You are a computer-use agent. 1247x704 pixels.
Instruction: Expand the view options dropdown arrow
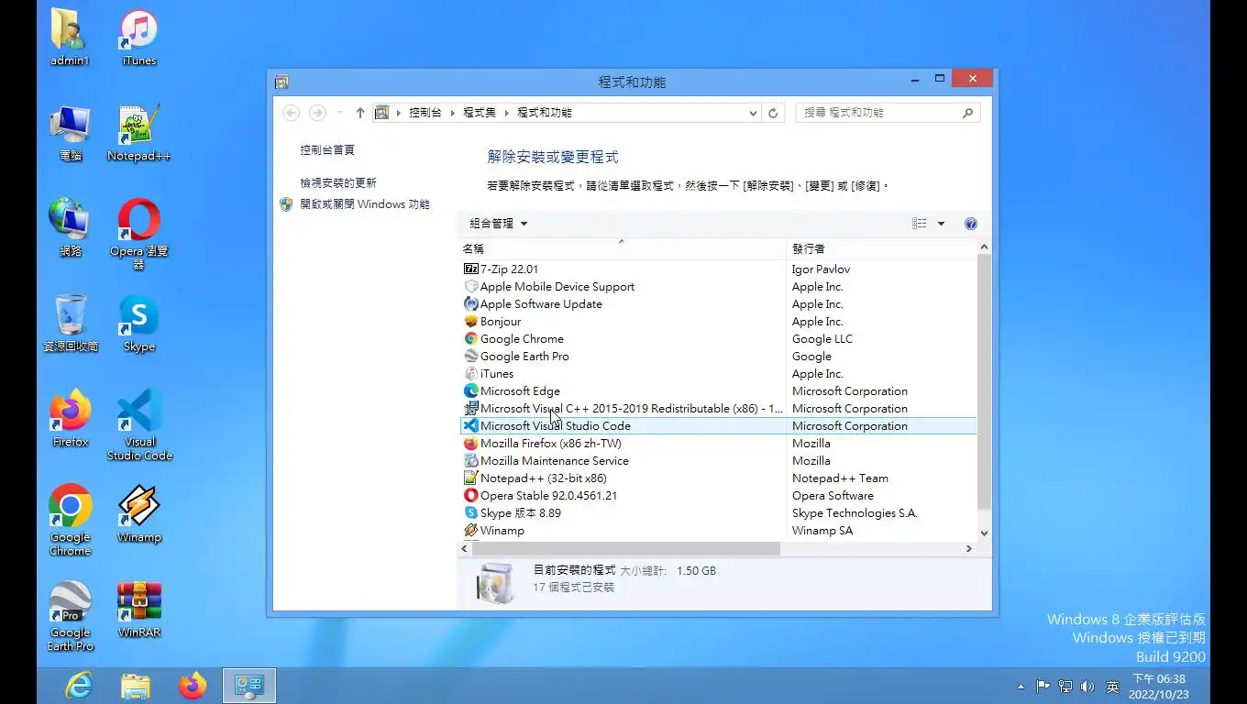point(941,224)
